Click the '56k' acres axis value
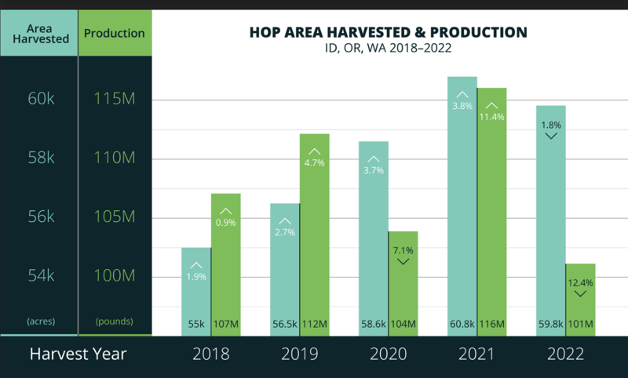Image resolution: width=628 pixels, height=378 pixels. coord(41,216)
